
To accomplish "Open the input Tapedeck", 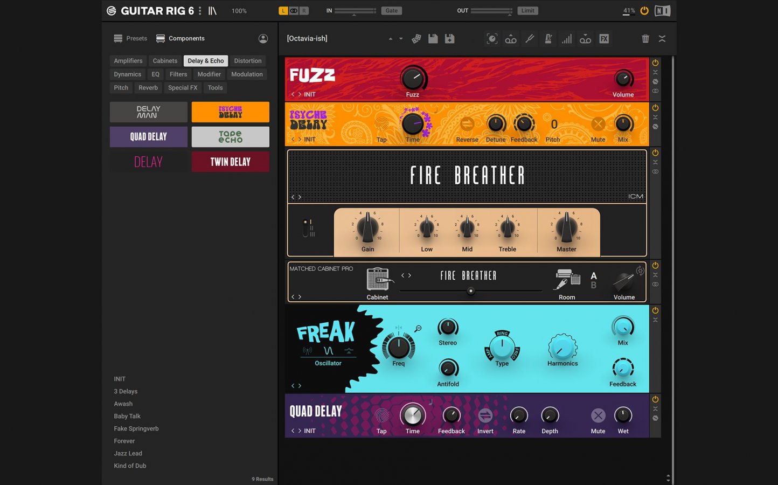I will (x=510, y=38).
